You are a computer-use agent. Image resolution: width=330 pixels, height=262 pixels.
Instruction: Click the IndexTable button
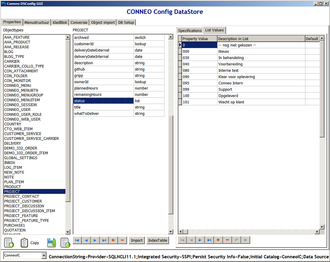(158, 240)
